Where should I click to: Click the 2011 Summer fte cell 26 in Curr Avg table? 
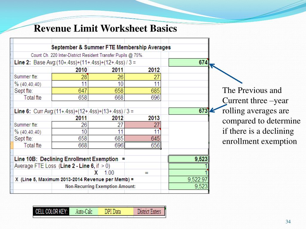[70, 125]
